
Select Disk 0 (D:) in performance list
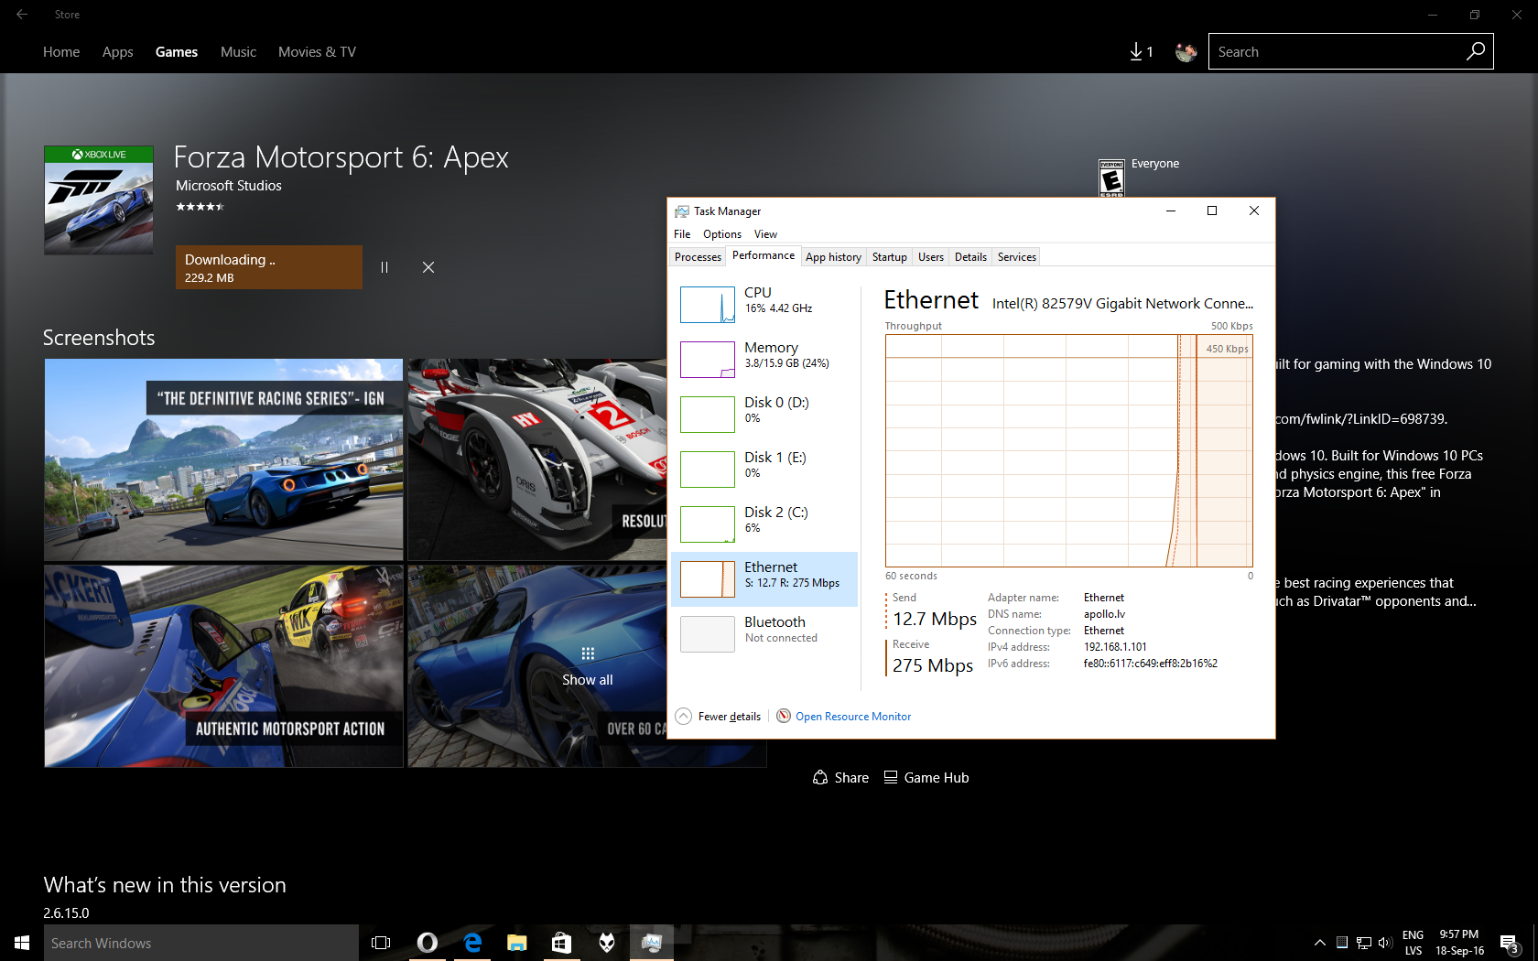click(764, 414)
